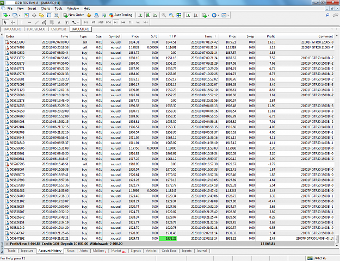Toggle chart auto scroll
The height and width of the screenshot is (261, 340).
tap(188, 15)
